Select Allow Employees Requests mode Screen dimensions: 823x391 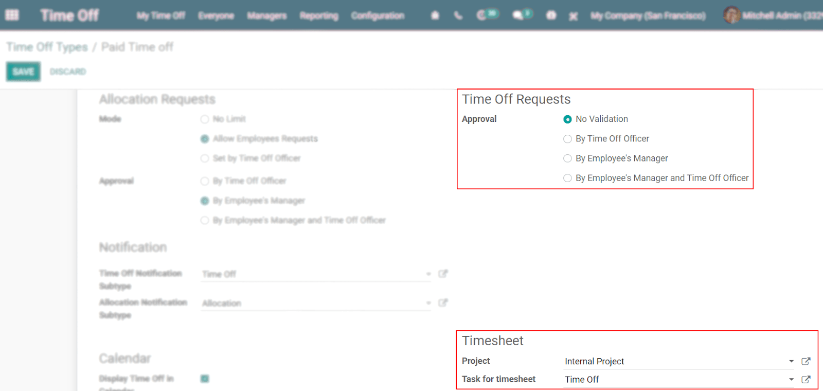tap(205, 139)
